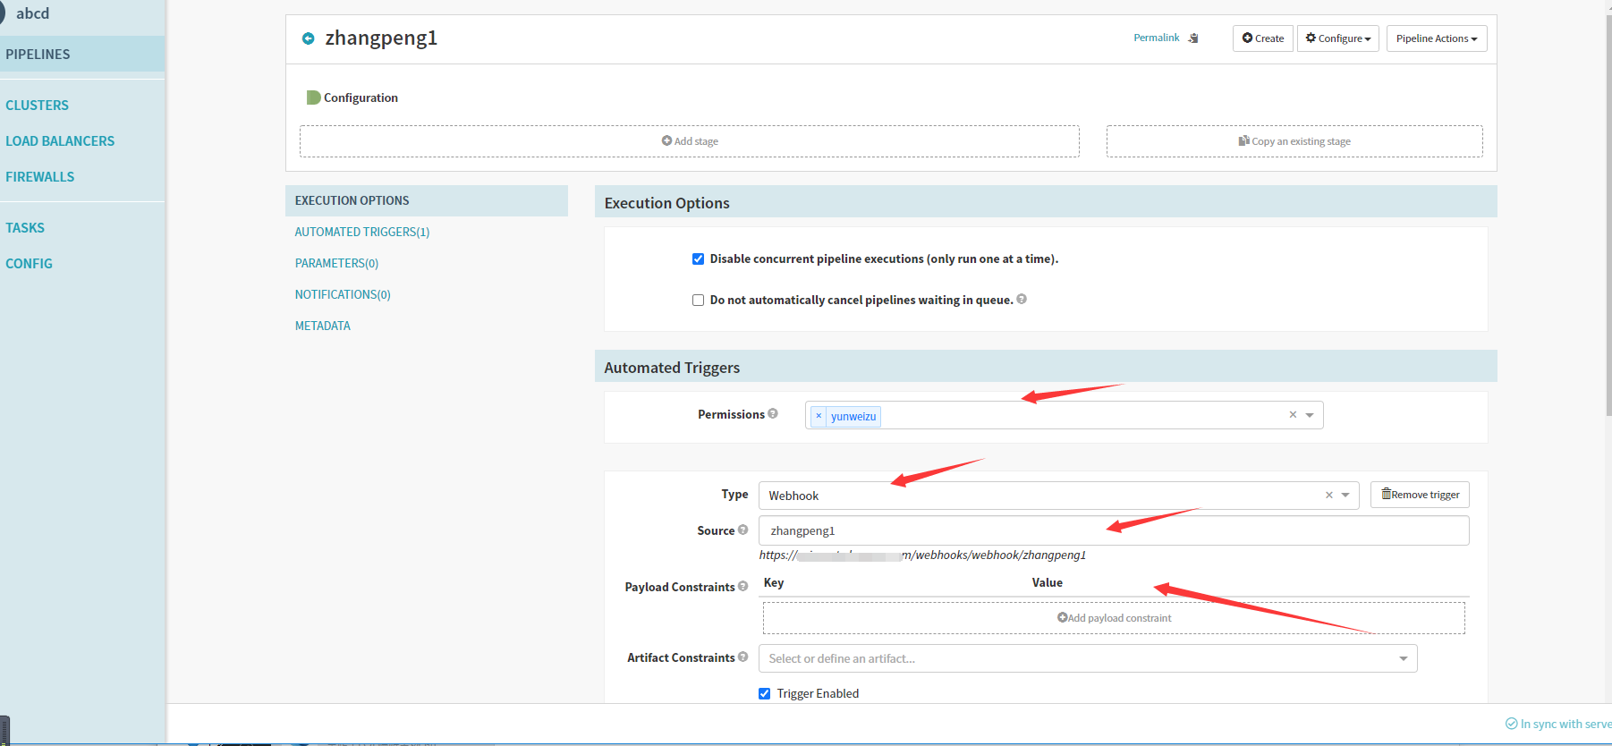This screenshot has height=746, width=1612.
Task: Open CONFIG in the sidebar
Action: (30, 264)
